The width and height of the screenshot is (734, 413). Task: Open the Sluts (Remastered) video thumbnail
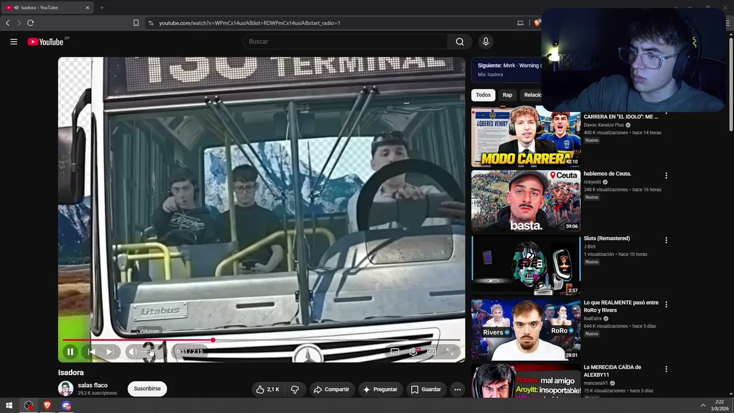click(x=526, y=266)
